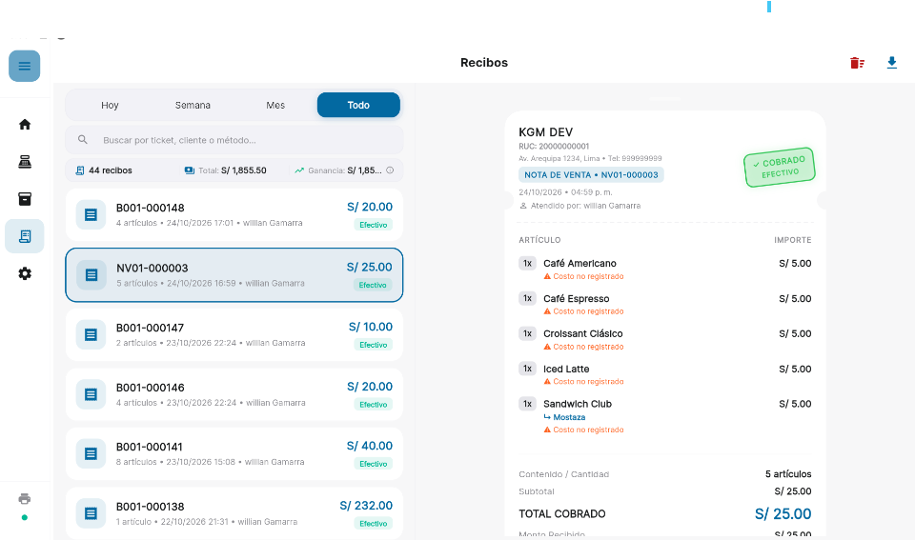This screenshot has width=915, height=540.
Task: Select the NV01-000003 receipt card
Action: coord(234,274)
